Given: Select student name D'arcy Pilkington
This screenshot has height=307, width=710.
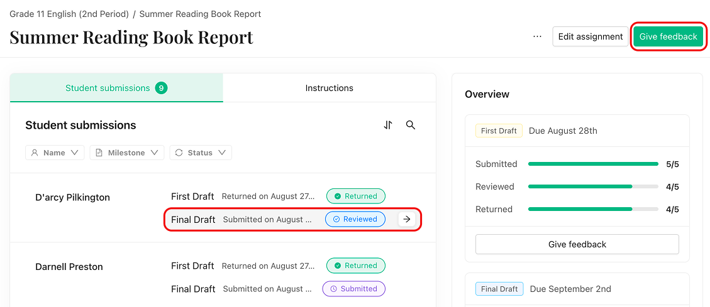Looking at the screenshot, I should click(x=72, y=198).
